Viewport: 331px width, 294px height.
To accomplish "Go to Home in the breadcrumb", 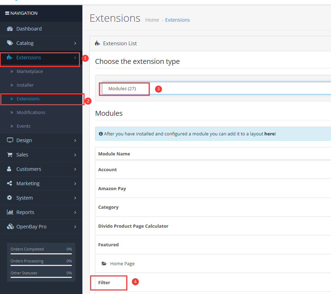I will click(152, 20).
